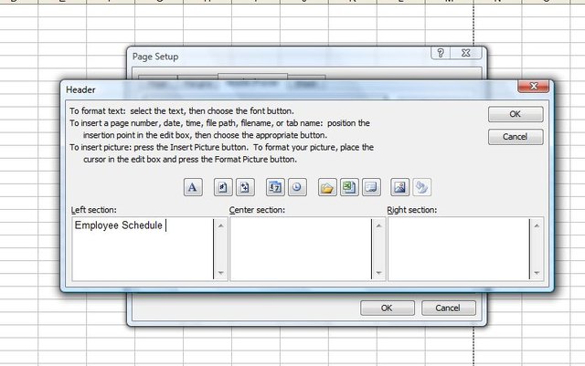
Task: Insert sheet tab name icon
Action: pos(372,187)
